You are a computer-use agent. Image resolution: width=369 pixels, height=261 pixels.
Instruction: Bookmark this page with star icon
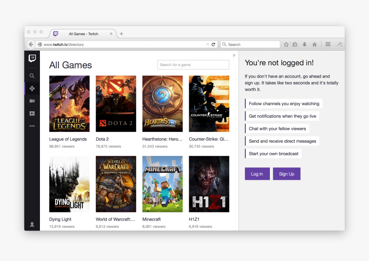pos(286,44)
